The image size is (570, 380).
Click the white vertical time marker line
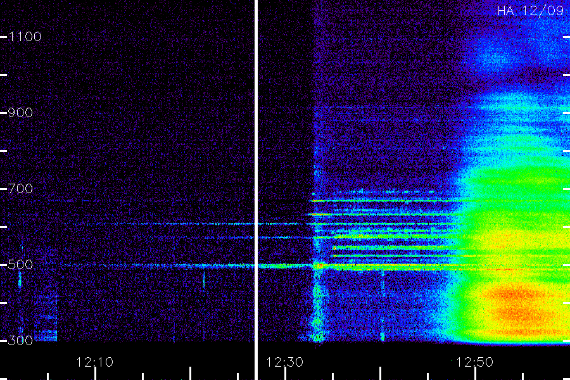coord(256,190)
